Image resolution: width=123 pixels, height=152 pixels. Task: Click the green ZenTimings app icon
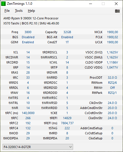point(3,4)
